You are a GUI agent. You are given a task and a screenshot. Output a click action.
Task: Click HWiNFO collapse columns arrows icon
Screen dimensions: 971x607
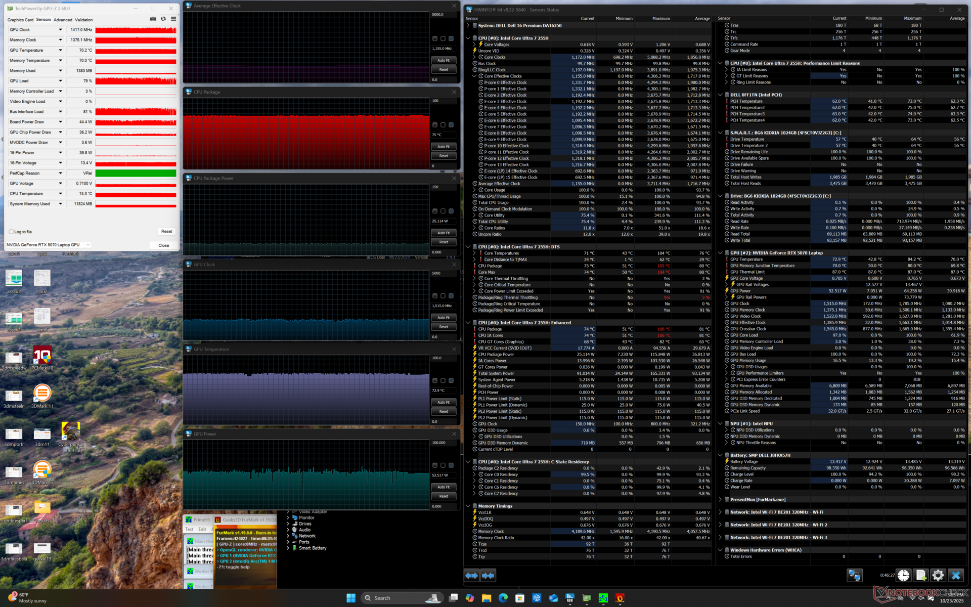(488, 576)
